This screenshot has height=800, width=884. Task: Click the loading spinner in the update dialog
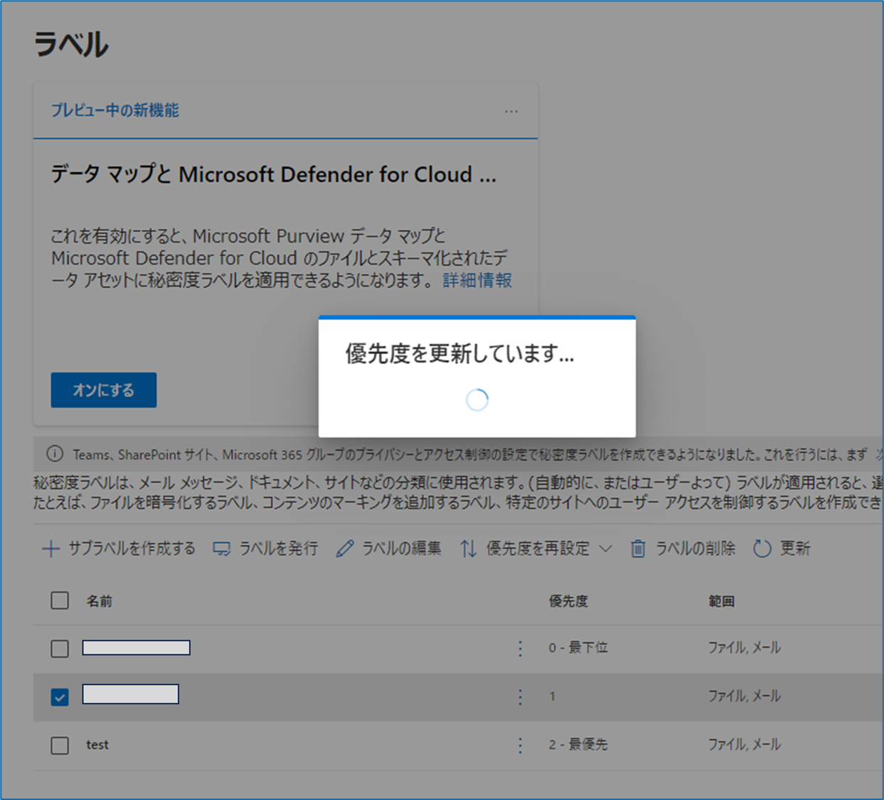pyautogui.click(x=477, y=400)
